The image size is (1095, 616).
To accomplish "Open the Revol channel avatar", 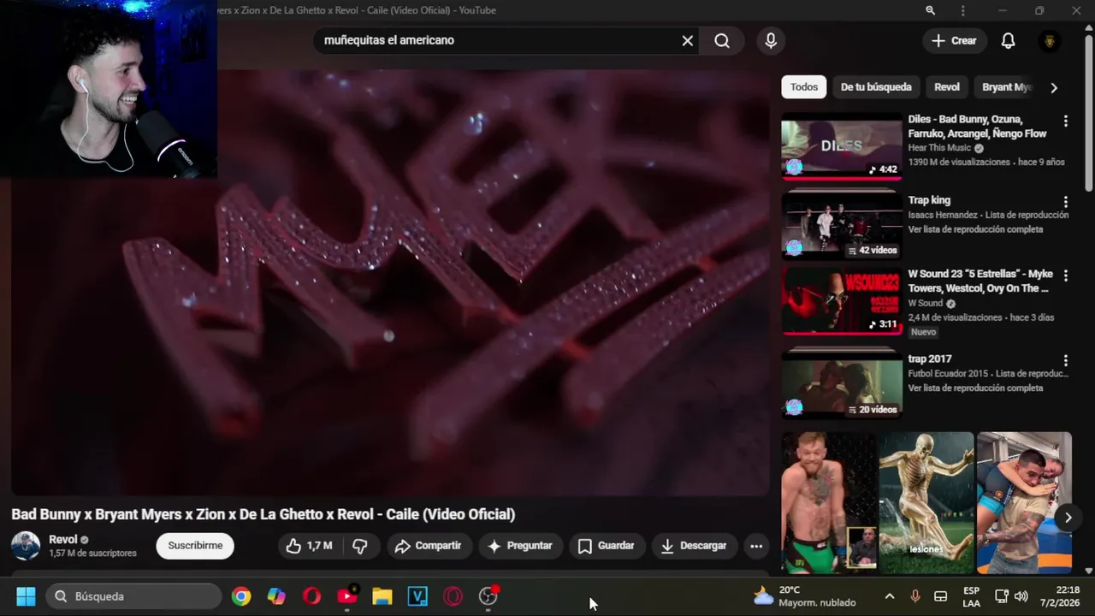I will [25, 546].
